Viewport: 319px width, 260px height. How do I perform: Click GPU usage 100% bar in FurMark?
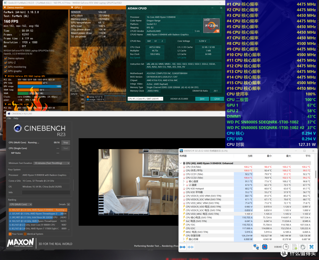pyautogui.click(x=40, y=86)
